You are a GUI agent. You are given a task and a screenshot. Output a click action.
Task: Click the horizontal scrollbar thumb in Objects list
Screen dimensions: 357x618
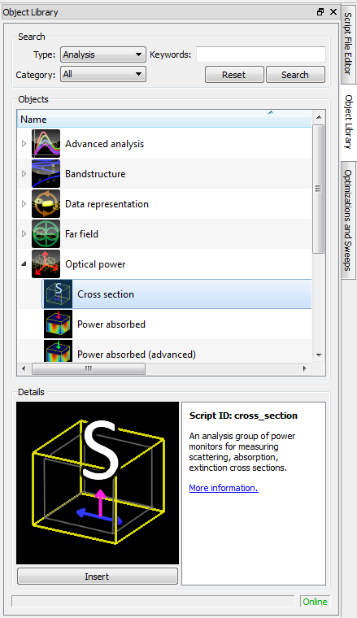(x=89, y=368)
